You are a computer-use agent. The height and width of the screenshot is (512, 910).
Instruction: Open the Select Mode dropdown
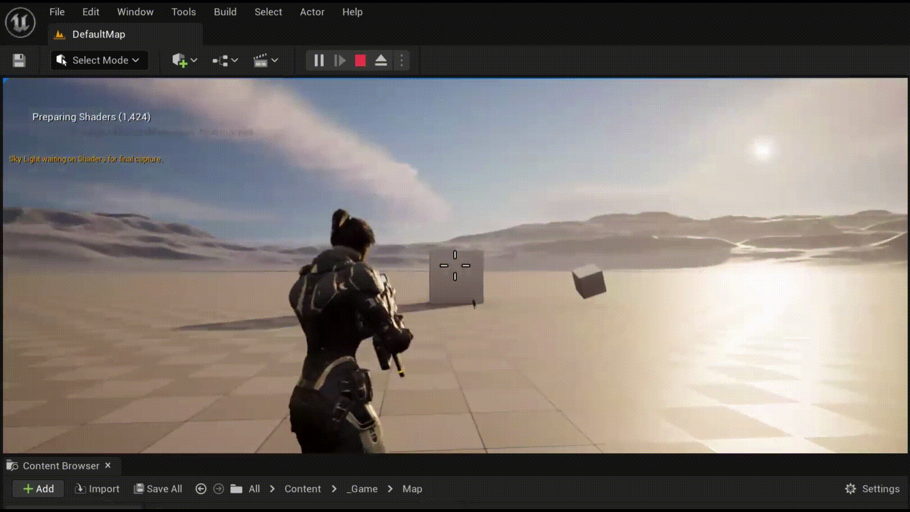click(x=99, y=60)
